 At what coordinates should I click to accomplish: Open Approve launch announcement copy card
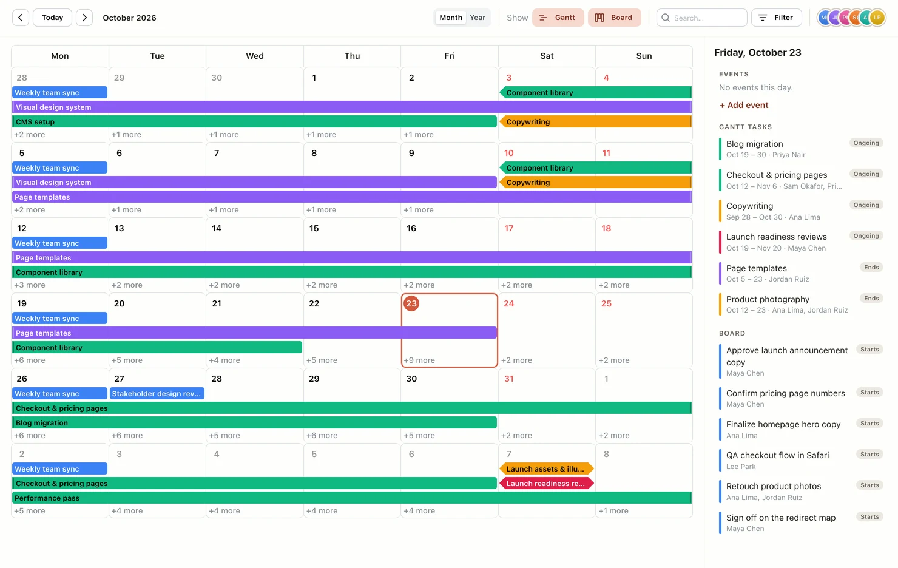[x=800, y=361]
